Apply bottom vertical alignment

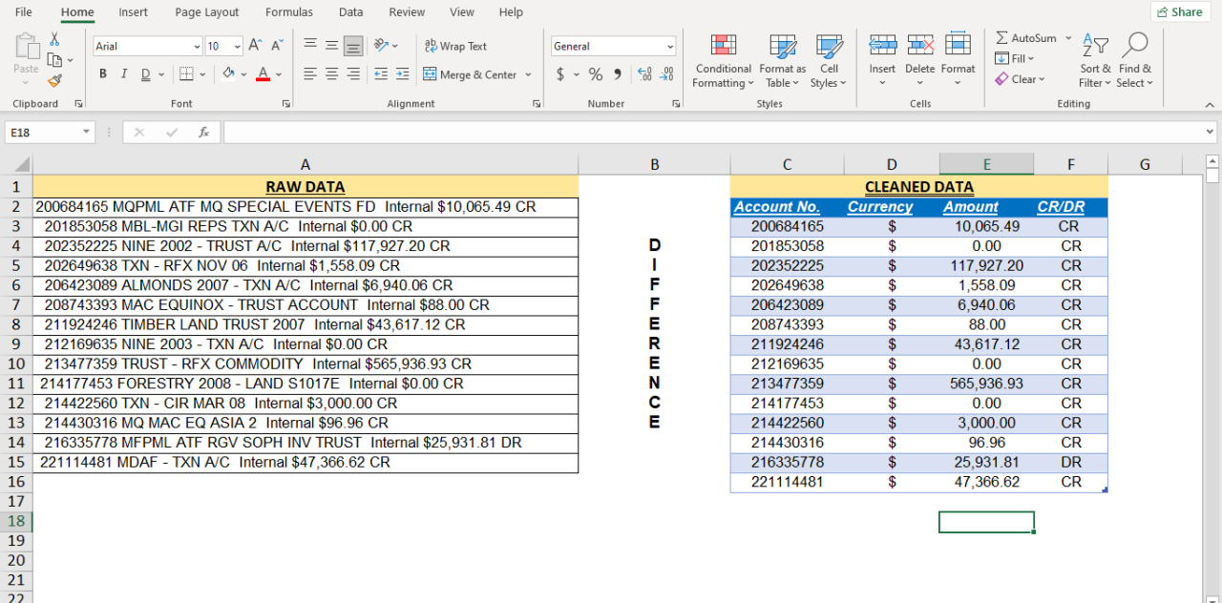pos(353,45)
